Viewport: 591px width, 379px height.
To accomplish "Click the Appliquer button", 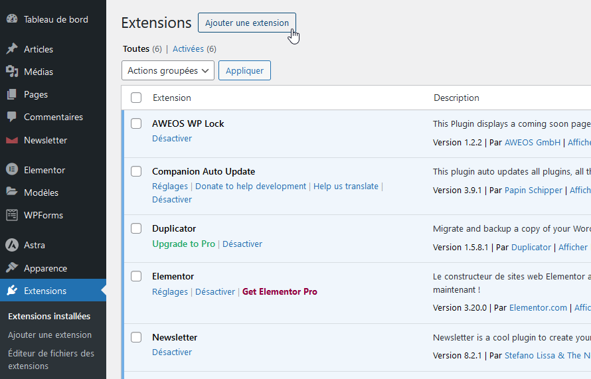I will (244, 70).
